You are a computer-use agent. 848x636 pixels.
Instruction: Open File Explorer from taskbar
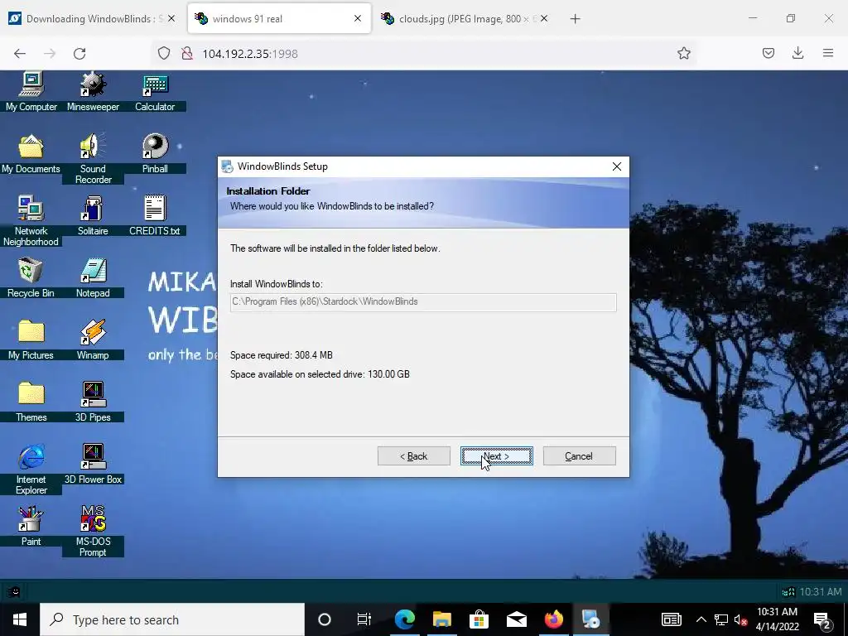[442, 619]
